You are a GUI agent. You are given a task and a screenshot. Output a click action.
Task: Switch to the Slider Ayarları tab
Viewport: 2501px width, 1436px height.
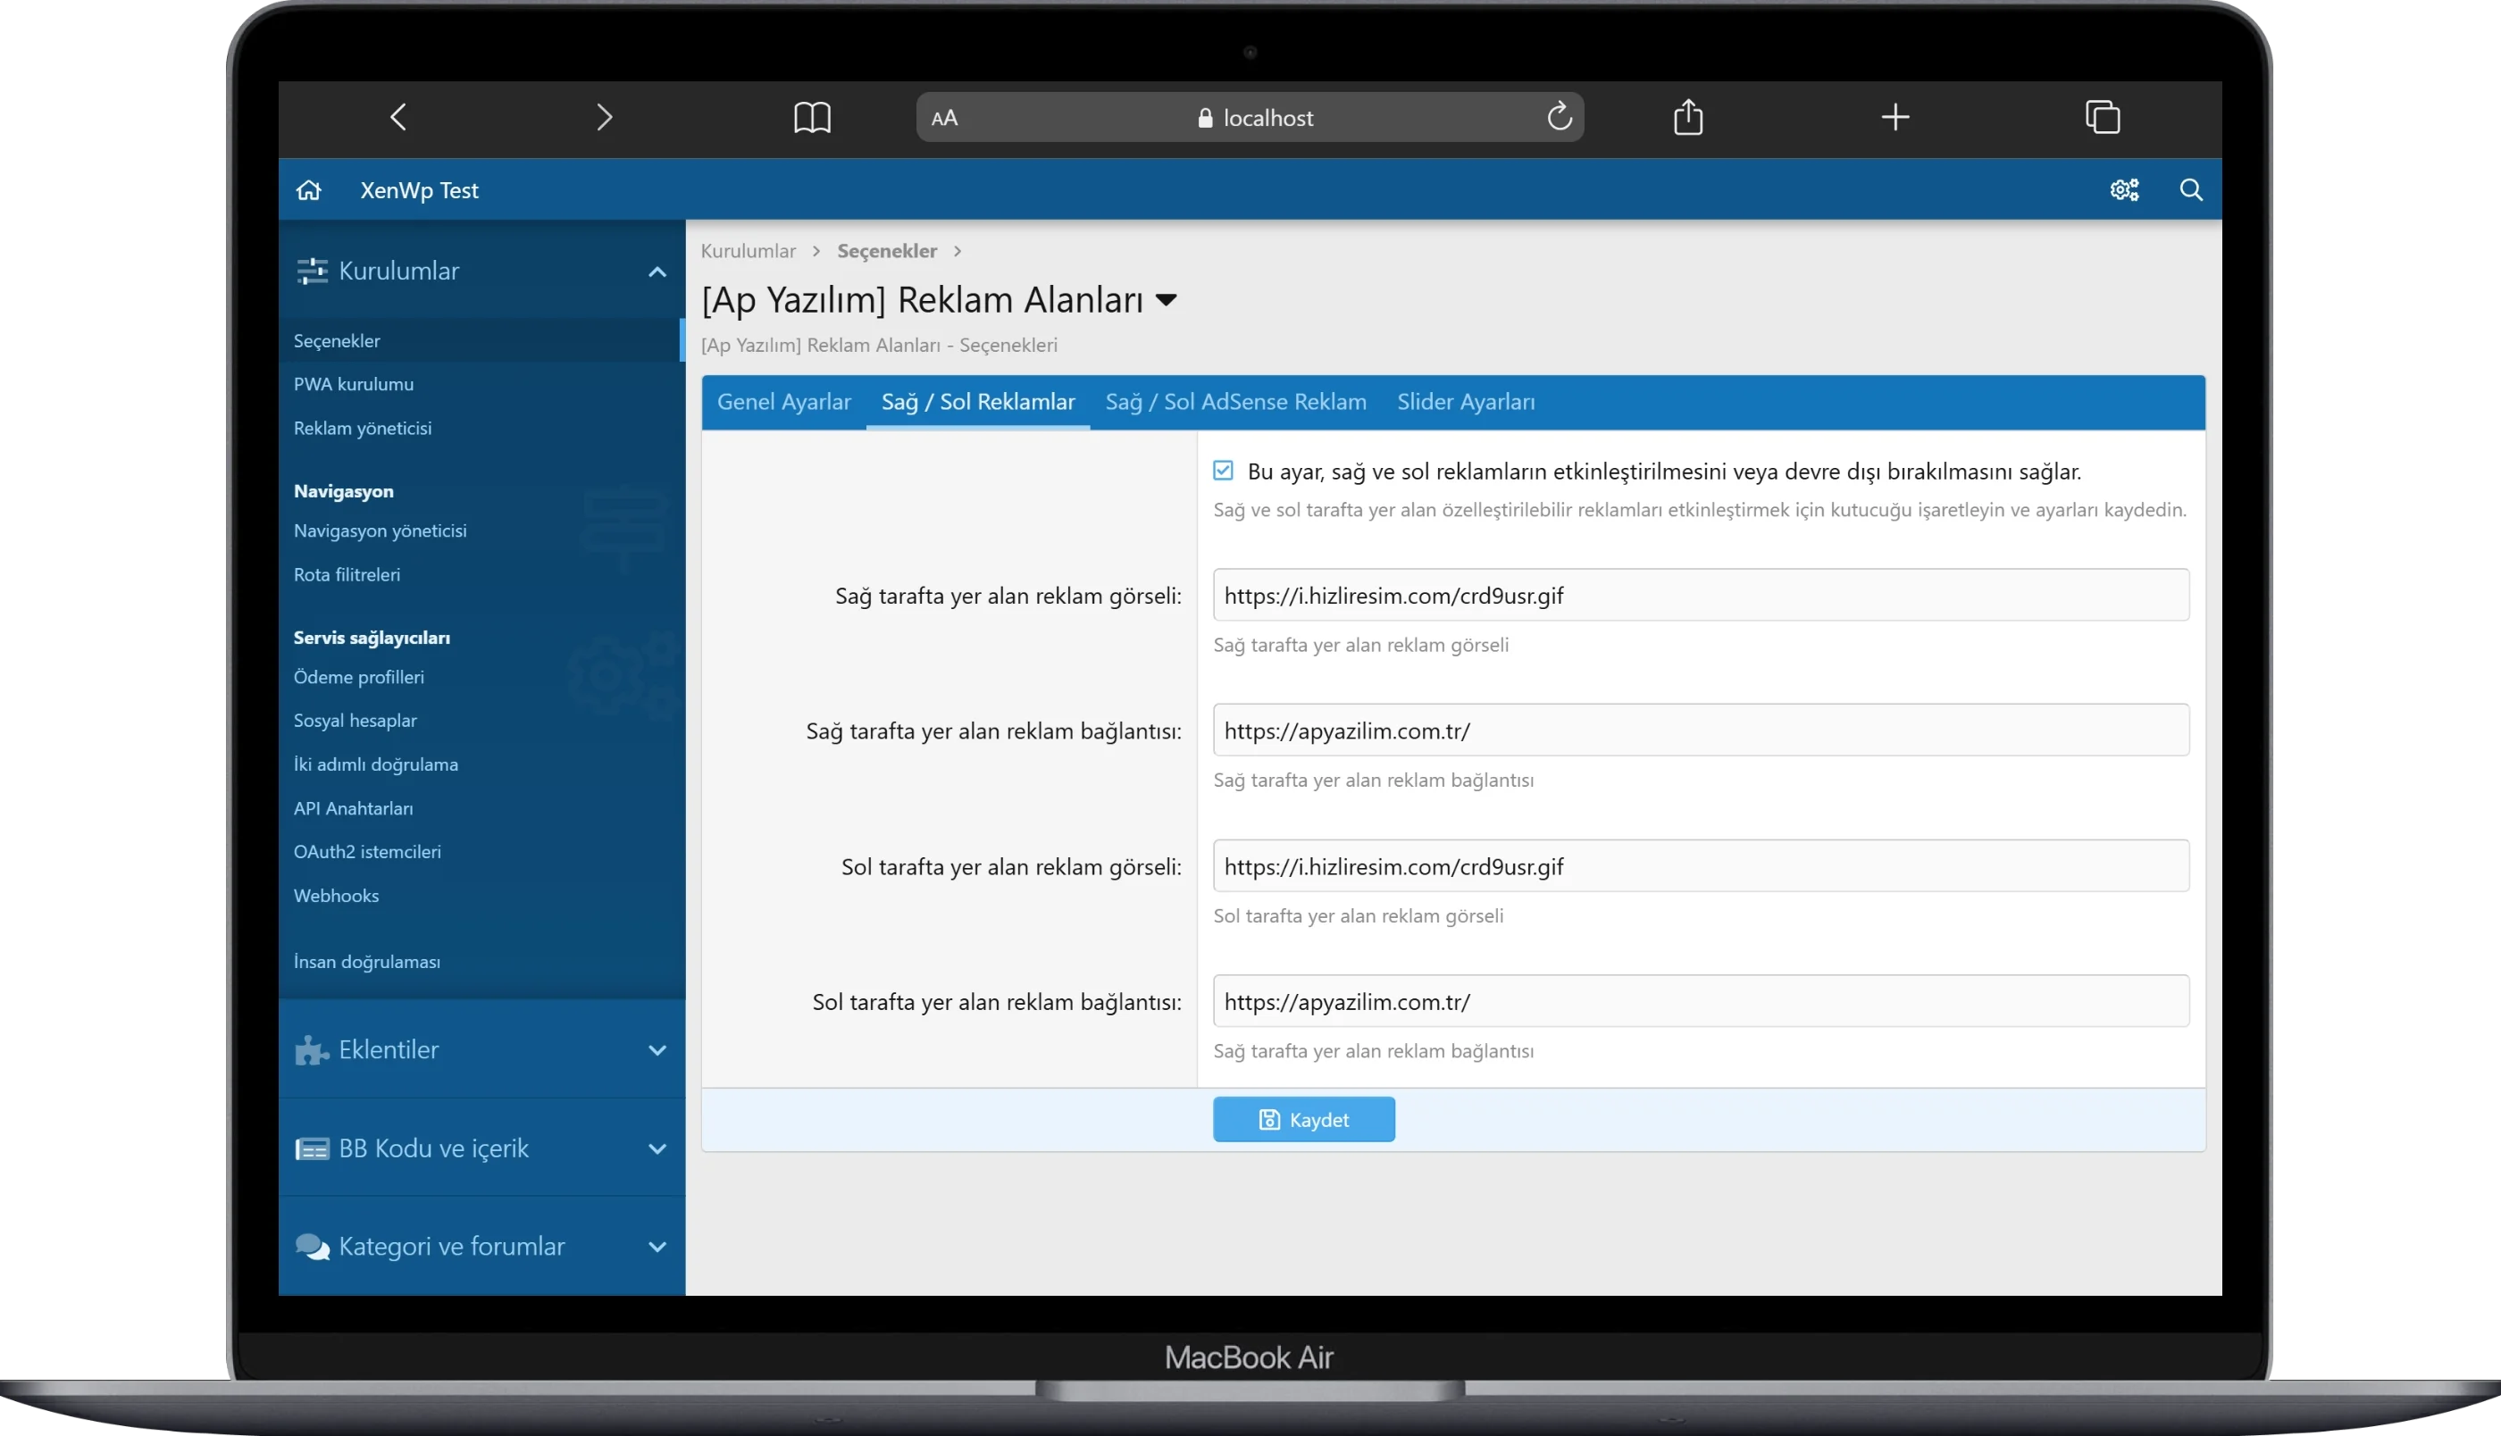point(1466,403)
